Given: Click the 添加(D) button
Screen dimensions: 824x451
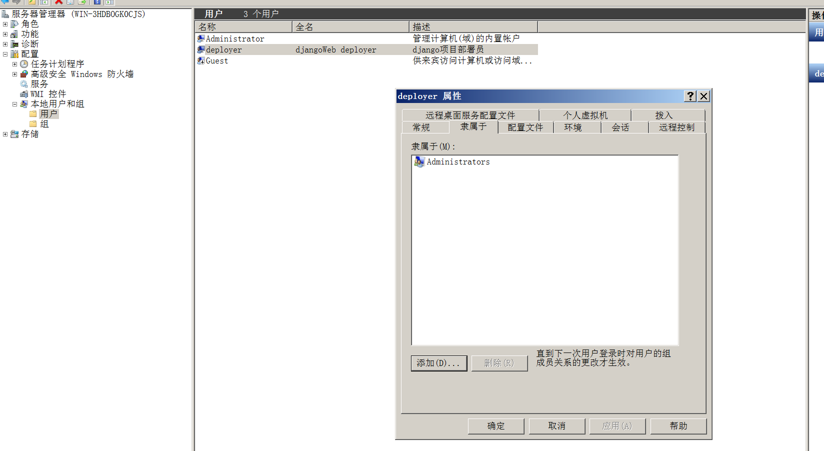Looking at the screenshot, I should 438,363.
